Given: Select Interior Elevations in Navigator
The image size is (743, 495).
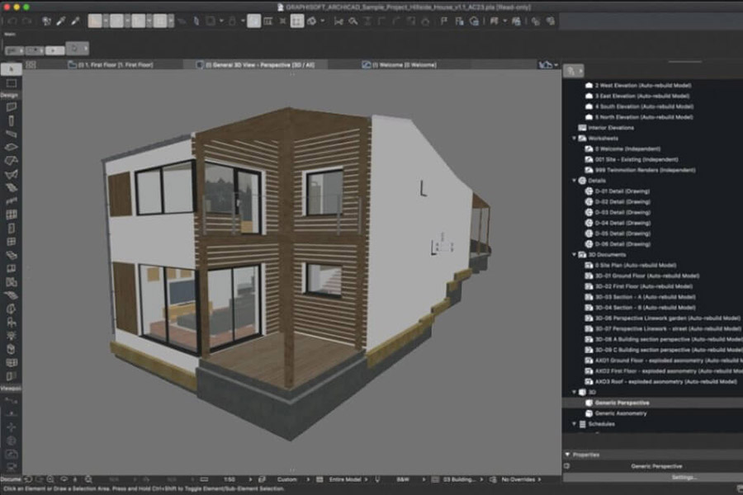Looking at the screenshot, I should [x=610, y=128].
